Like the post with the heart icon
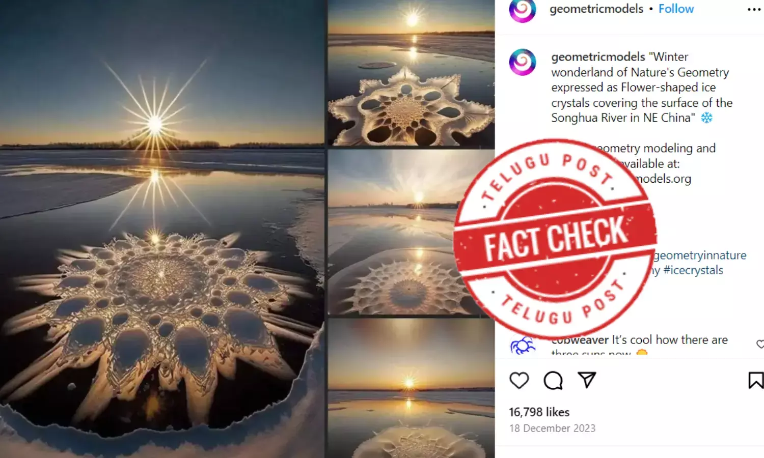The width and height of the screenshot is (764, 458). [519, 380]
